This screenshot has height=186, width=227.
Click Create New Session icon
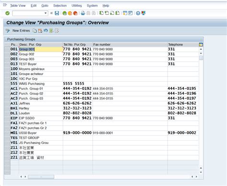(125, 13)
